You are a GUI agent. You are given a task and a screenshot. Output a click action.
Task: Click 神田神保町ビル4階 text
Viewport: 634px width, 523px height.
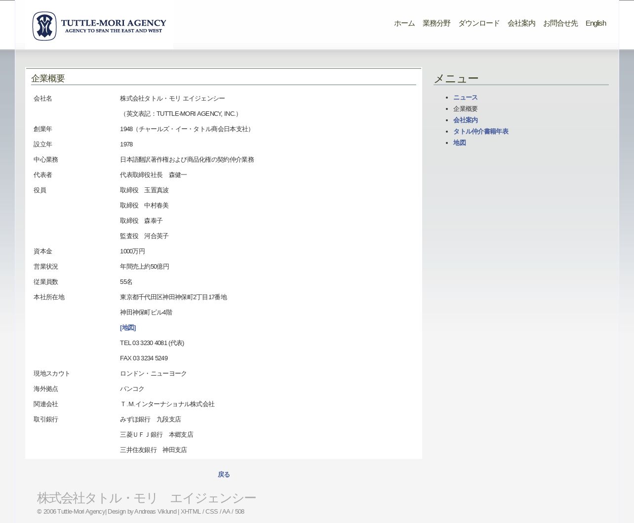146,313
